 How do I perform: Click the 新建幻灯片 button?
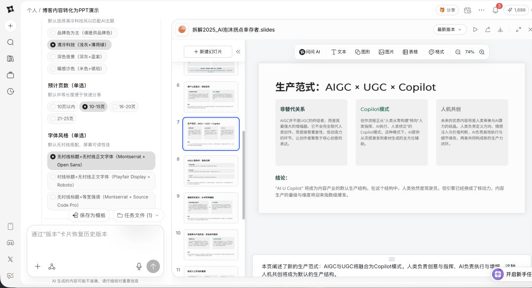[x=208, y=52]
